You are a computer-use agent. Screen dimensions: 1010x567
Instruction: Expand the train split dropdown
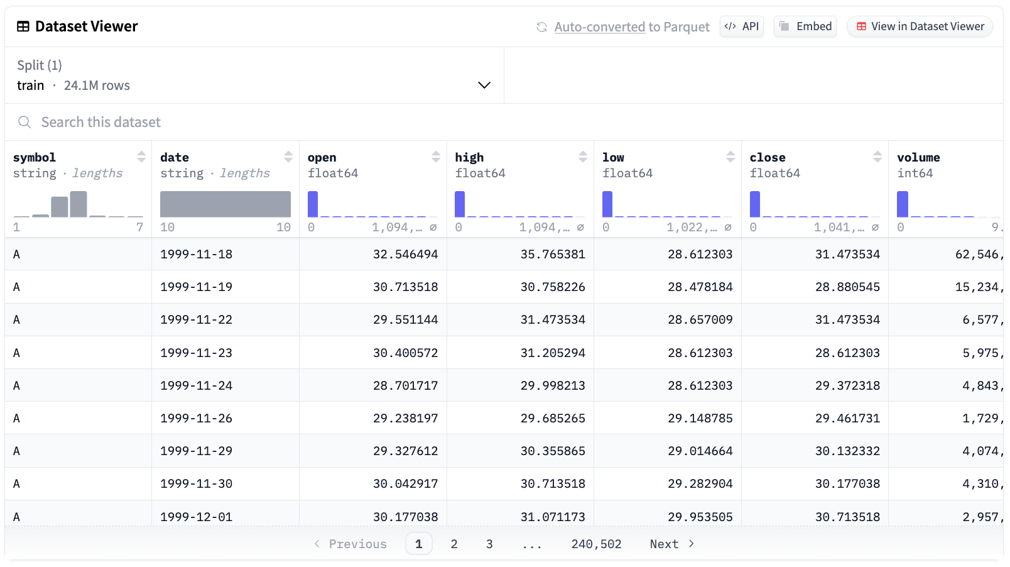[x=484, y=84]
